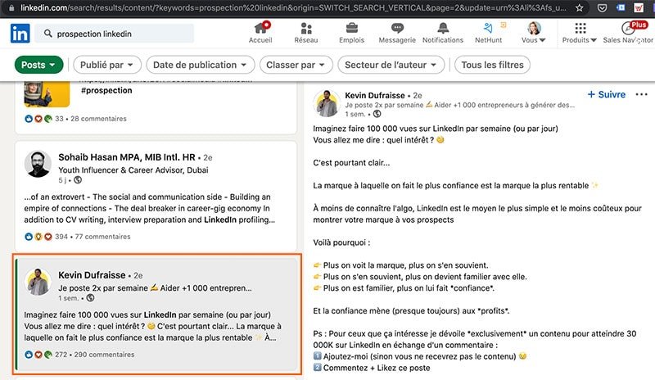Image resolution: width=655 pixels, height=380 pixels.
Task: Expand the Classer par filter
Action: click(x=296, y=65)
